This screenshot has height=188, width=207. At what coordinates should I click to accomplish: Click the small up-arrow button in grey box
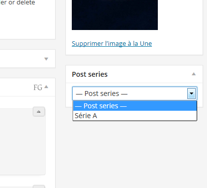tap(39, 112)
